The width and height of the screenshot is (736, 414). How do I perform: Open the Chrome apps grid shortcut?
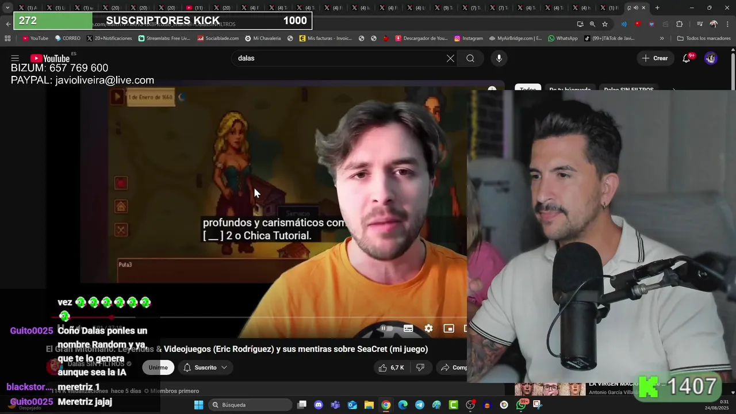7,38
